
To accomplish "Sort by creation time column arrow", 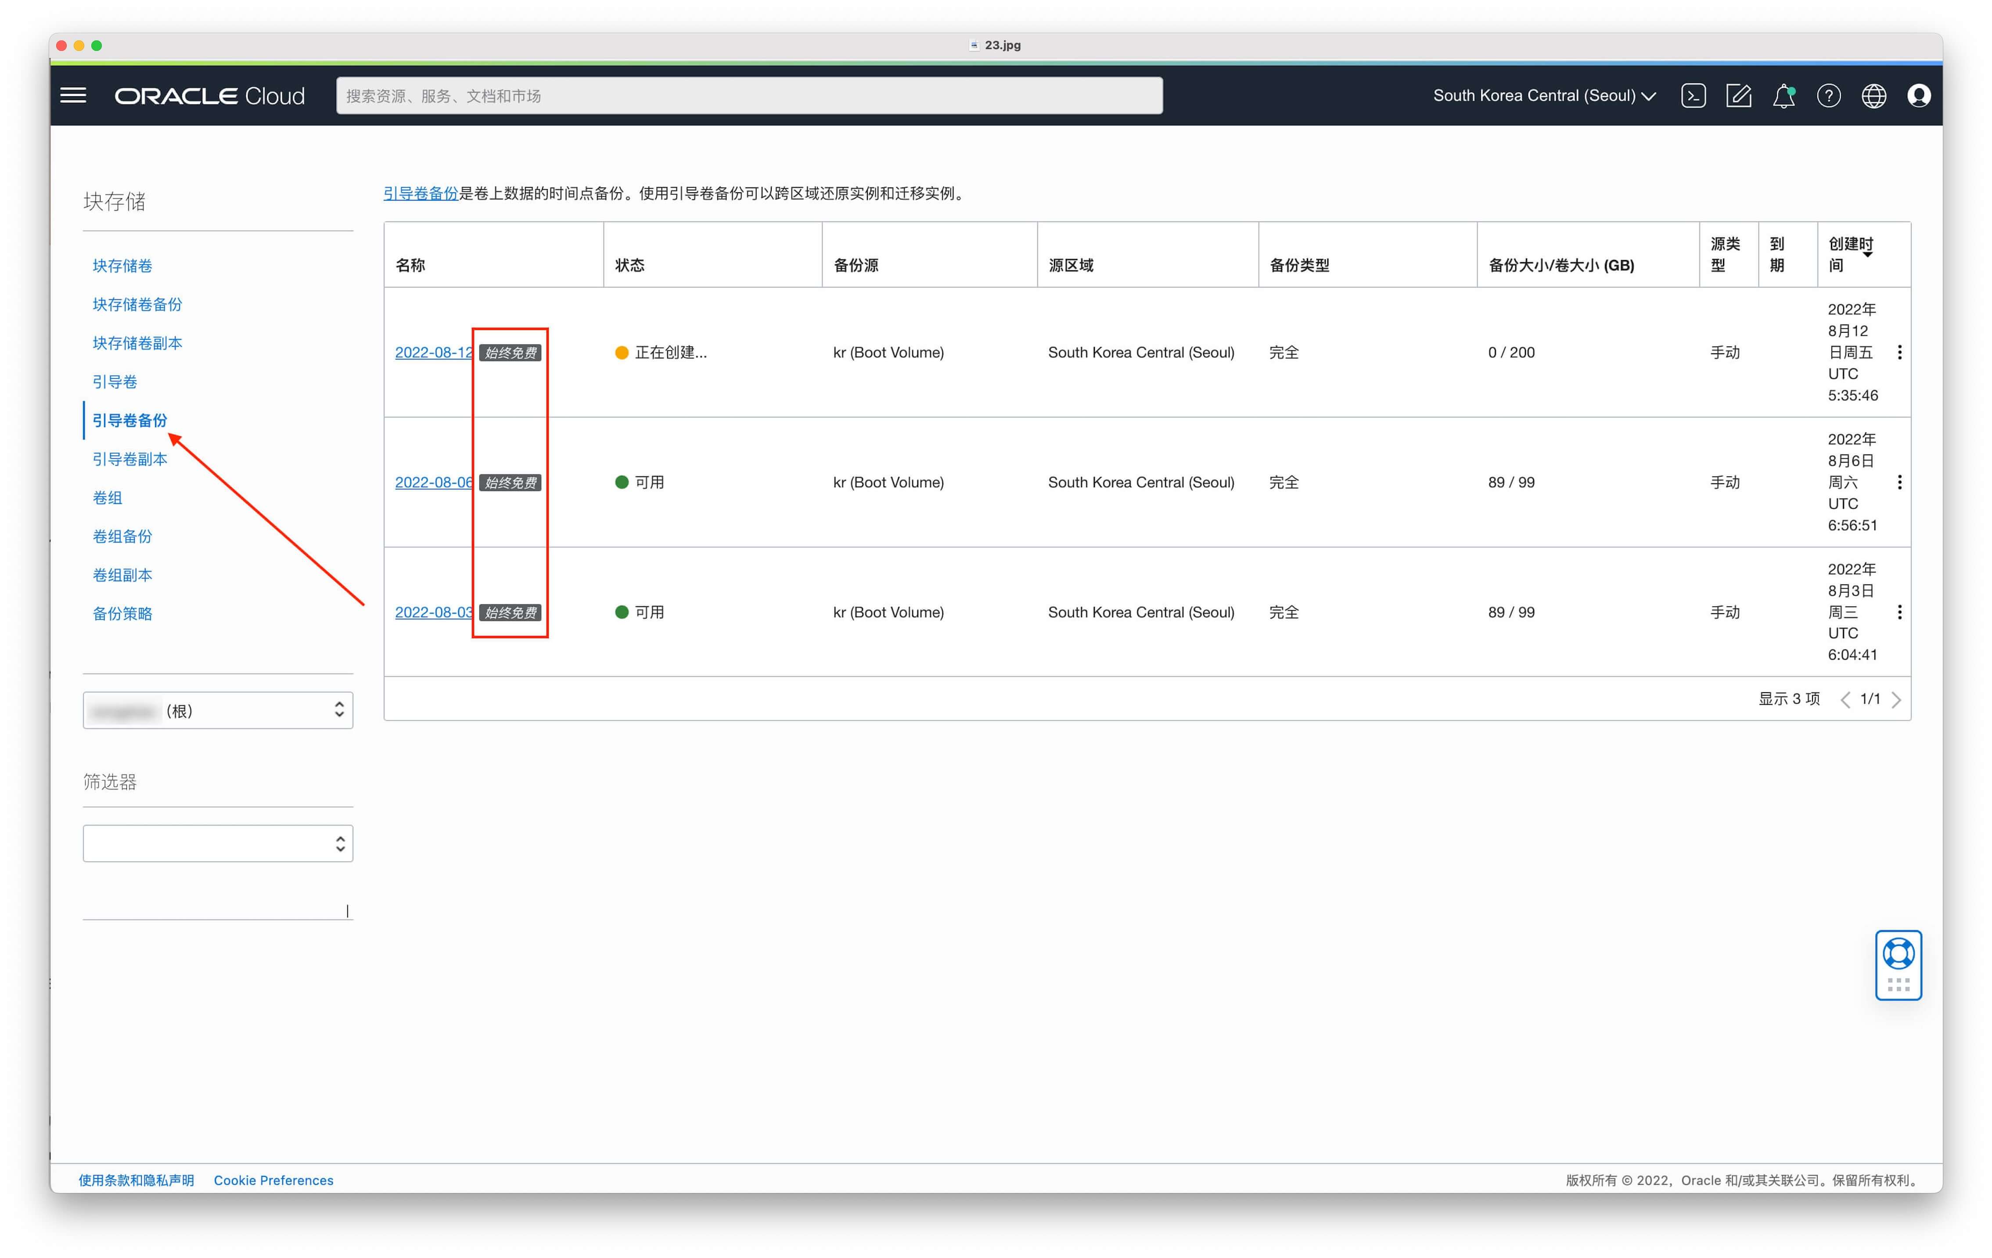I will point(1867,255).
